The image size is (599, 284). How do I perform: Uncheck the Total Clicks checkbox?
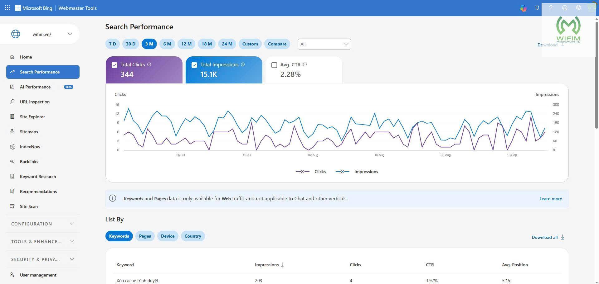(114, 65)
